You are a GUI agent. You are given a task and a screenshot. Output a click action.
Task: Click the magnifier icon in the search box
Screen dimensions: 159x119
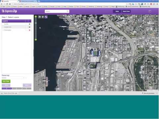(x=68, y=11)
